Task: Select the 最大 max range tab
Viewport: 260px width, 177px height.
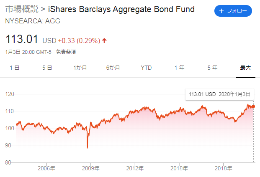Action: coord(245,68)
